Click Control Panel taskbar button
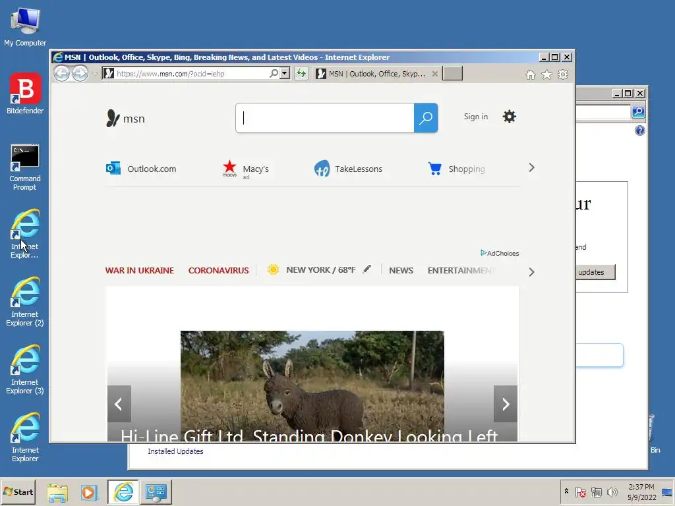This screenshot has height=506, width=675. point(156,492)
